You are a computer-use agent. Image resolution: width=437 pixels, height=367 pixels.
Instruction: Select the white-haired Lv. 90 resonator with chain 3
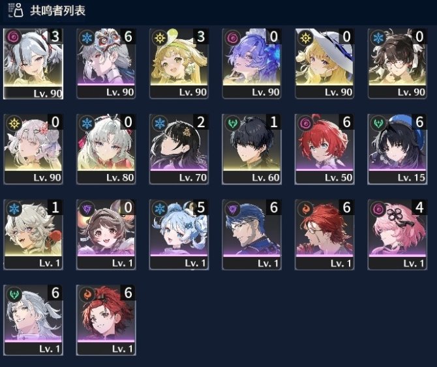click(33, 64)
